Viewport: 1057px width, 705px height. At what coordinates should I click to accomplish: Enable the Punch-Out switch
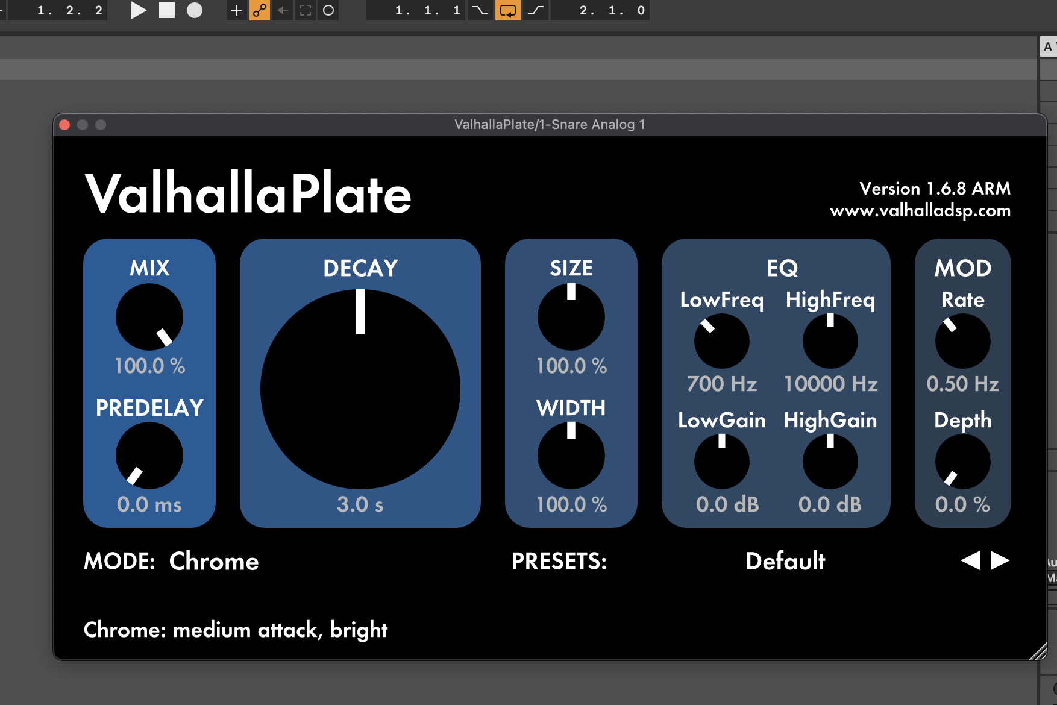[x=535, y=10]
